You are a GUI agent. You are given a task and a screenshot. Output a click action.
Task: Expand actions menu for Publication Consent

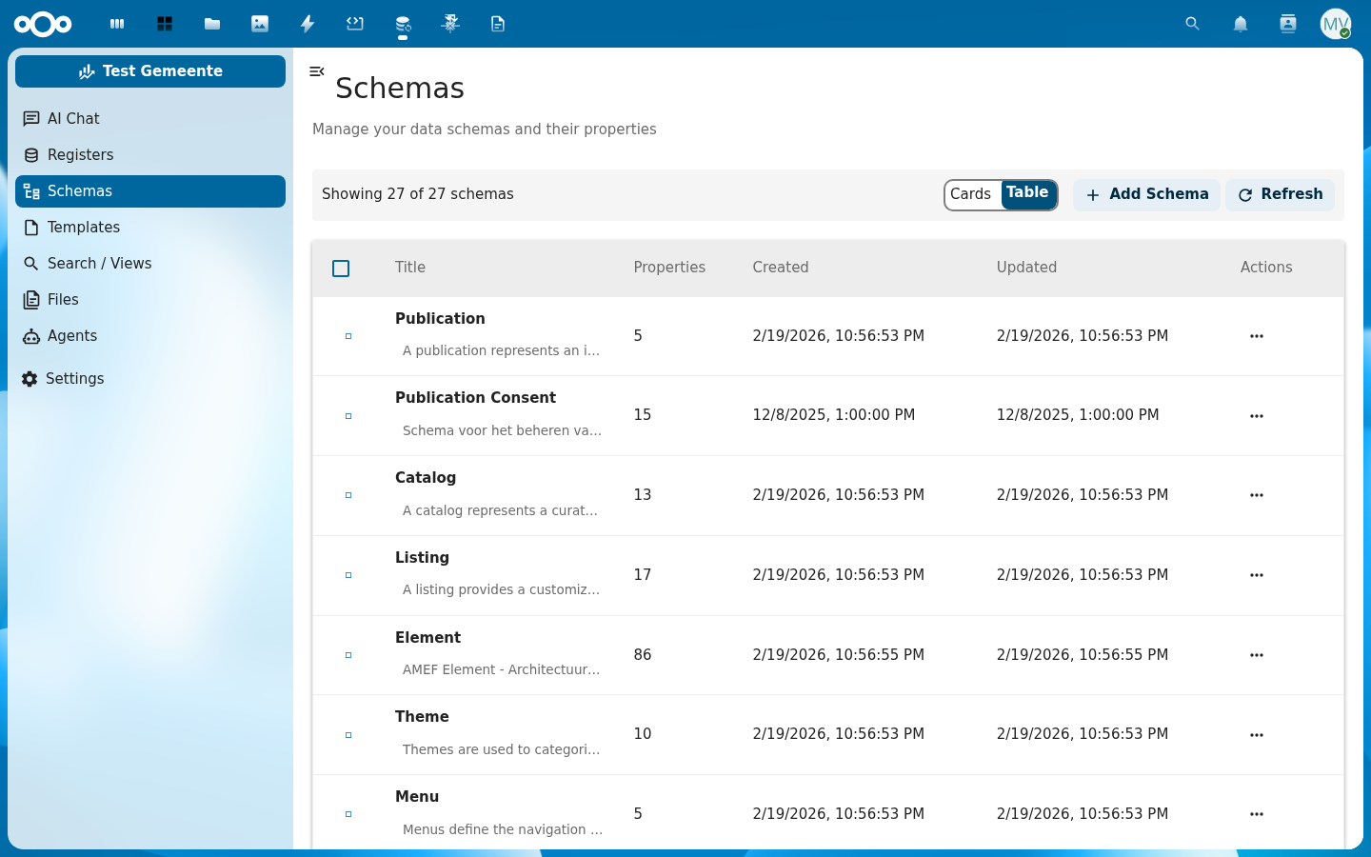tap(1256, 416)
